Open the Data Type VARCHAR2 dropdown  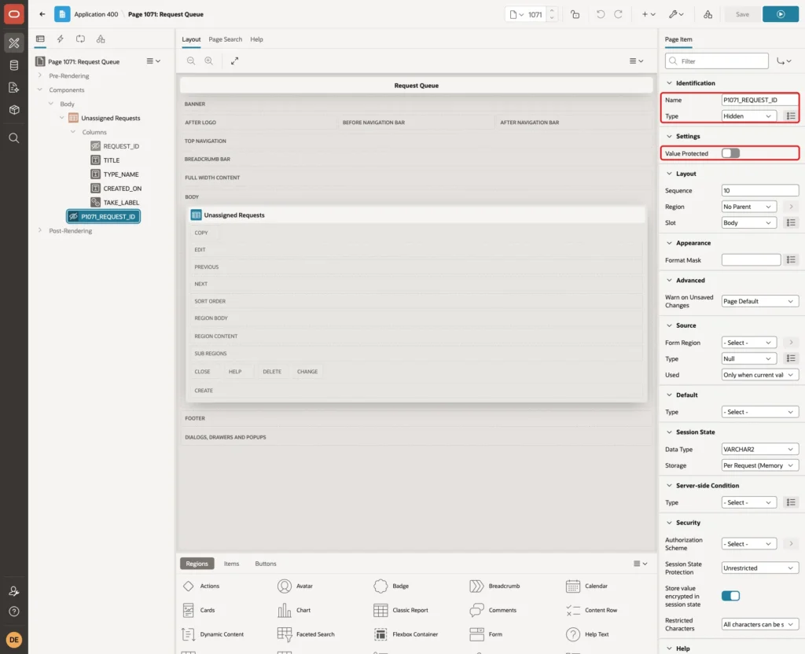pos(760,449)
